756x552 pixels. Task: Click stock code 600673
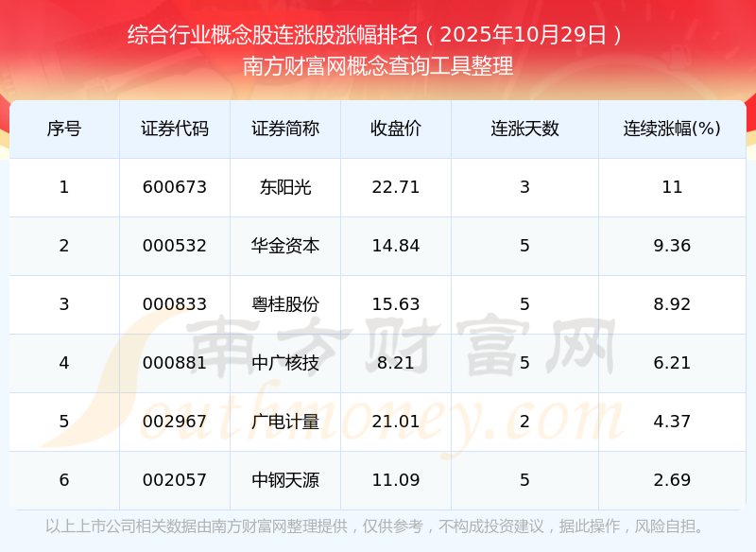pyautogui.click(x=175, y=187)
